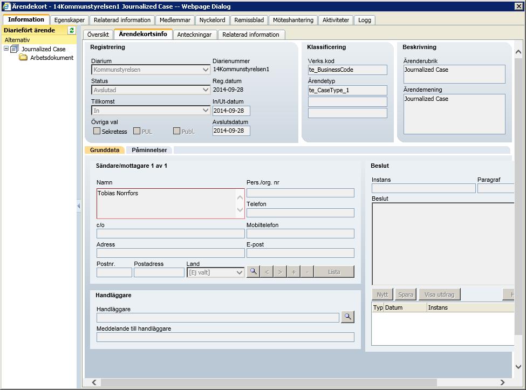Switch to the Översikt sub-tab

pyautogui.click(x=98, y=35)
